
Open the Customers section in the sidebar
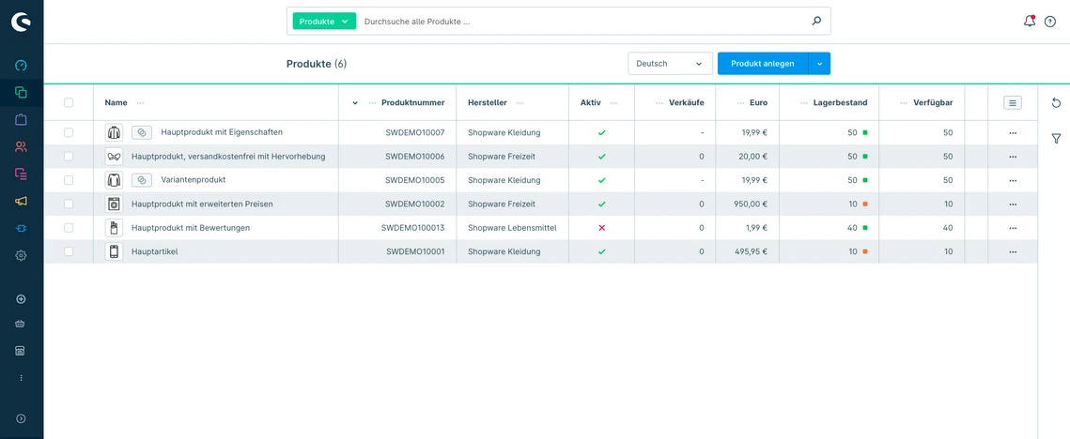pyautogui.click(x=21, y=146)
